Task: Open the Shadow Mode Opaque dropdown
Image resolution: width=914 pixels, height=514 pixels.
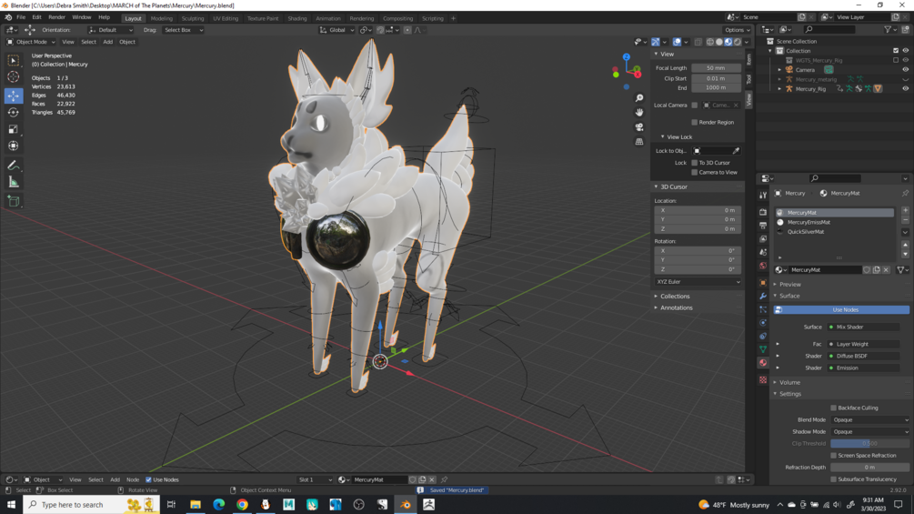Action: coord(869,432)
